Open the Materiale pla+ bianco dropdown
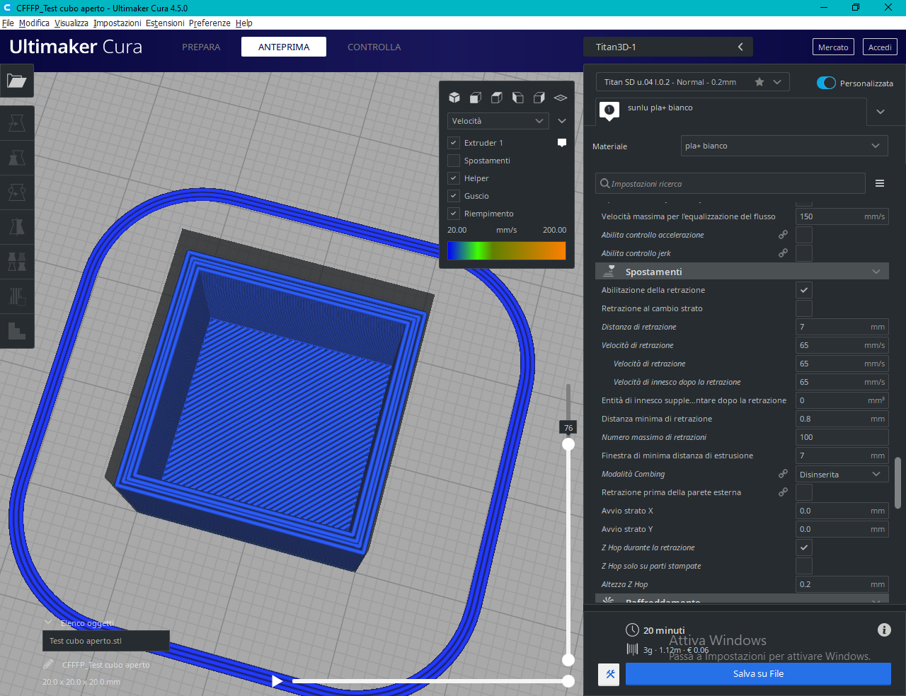906x696 pixels. (x=784, y=146)
